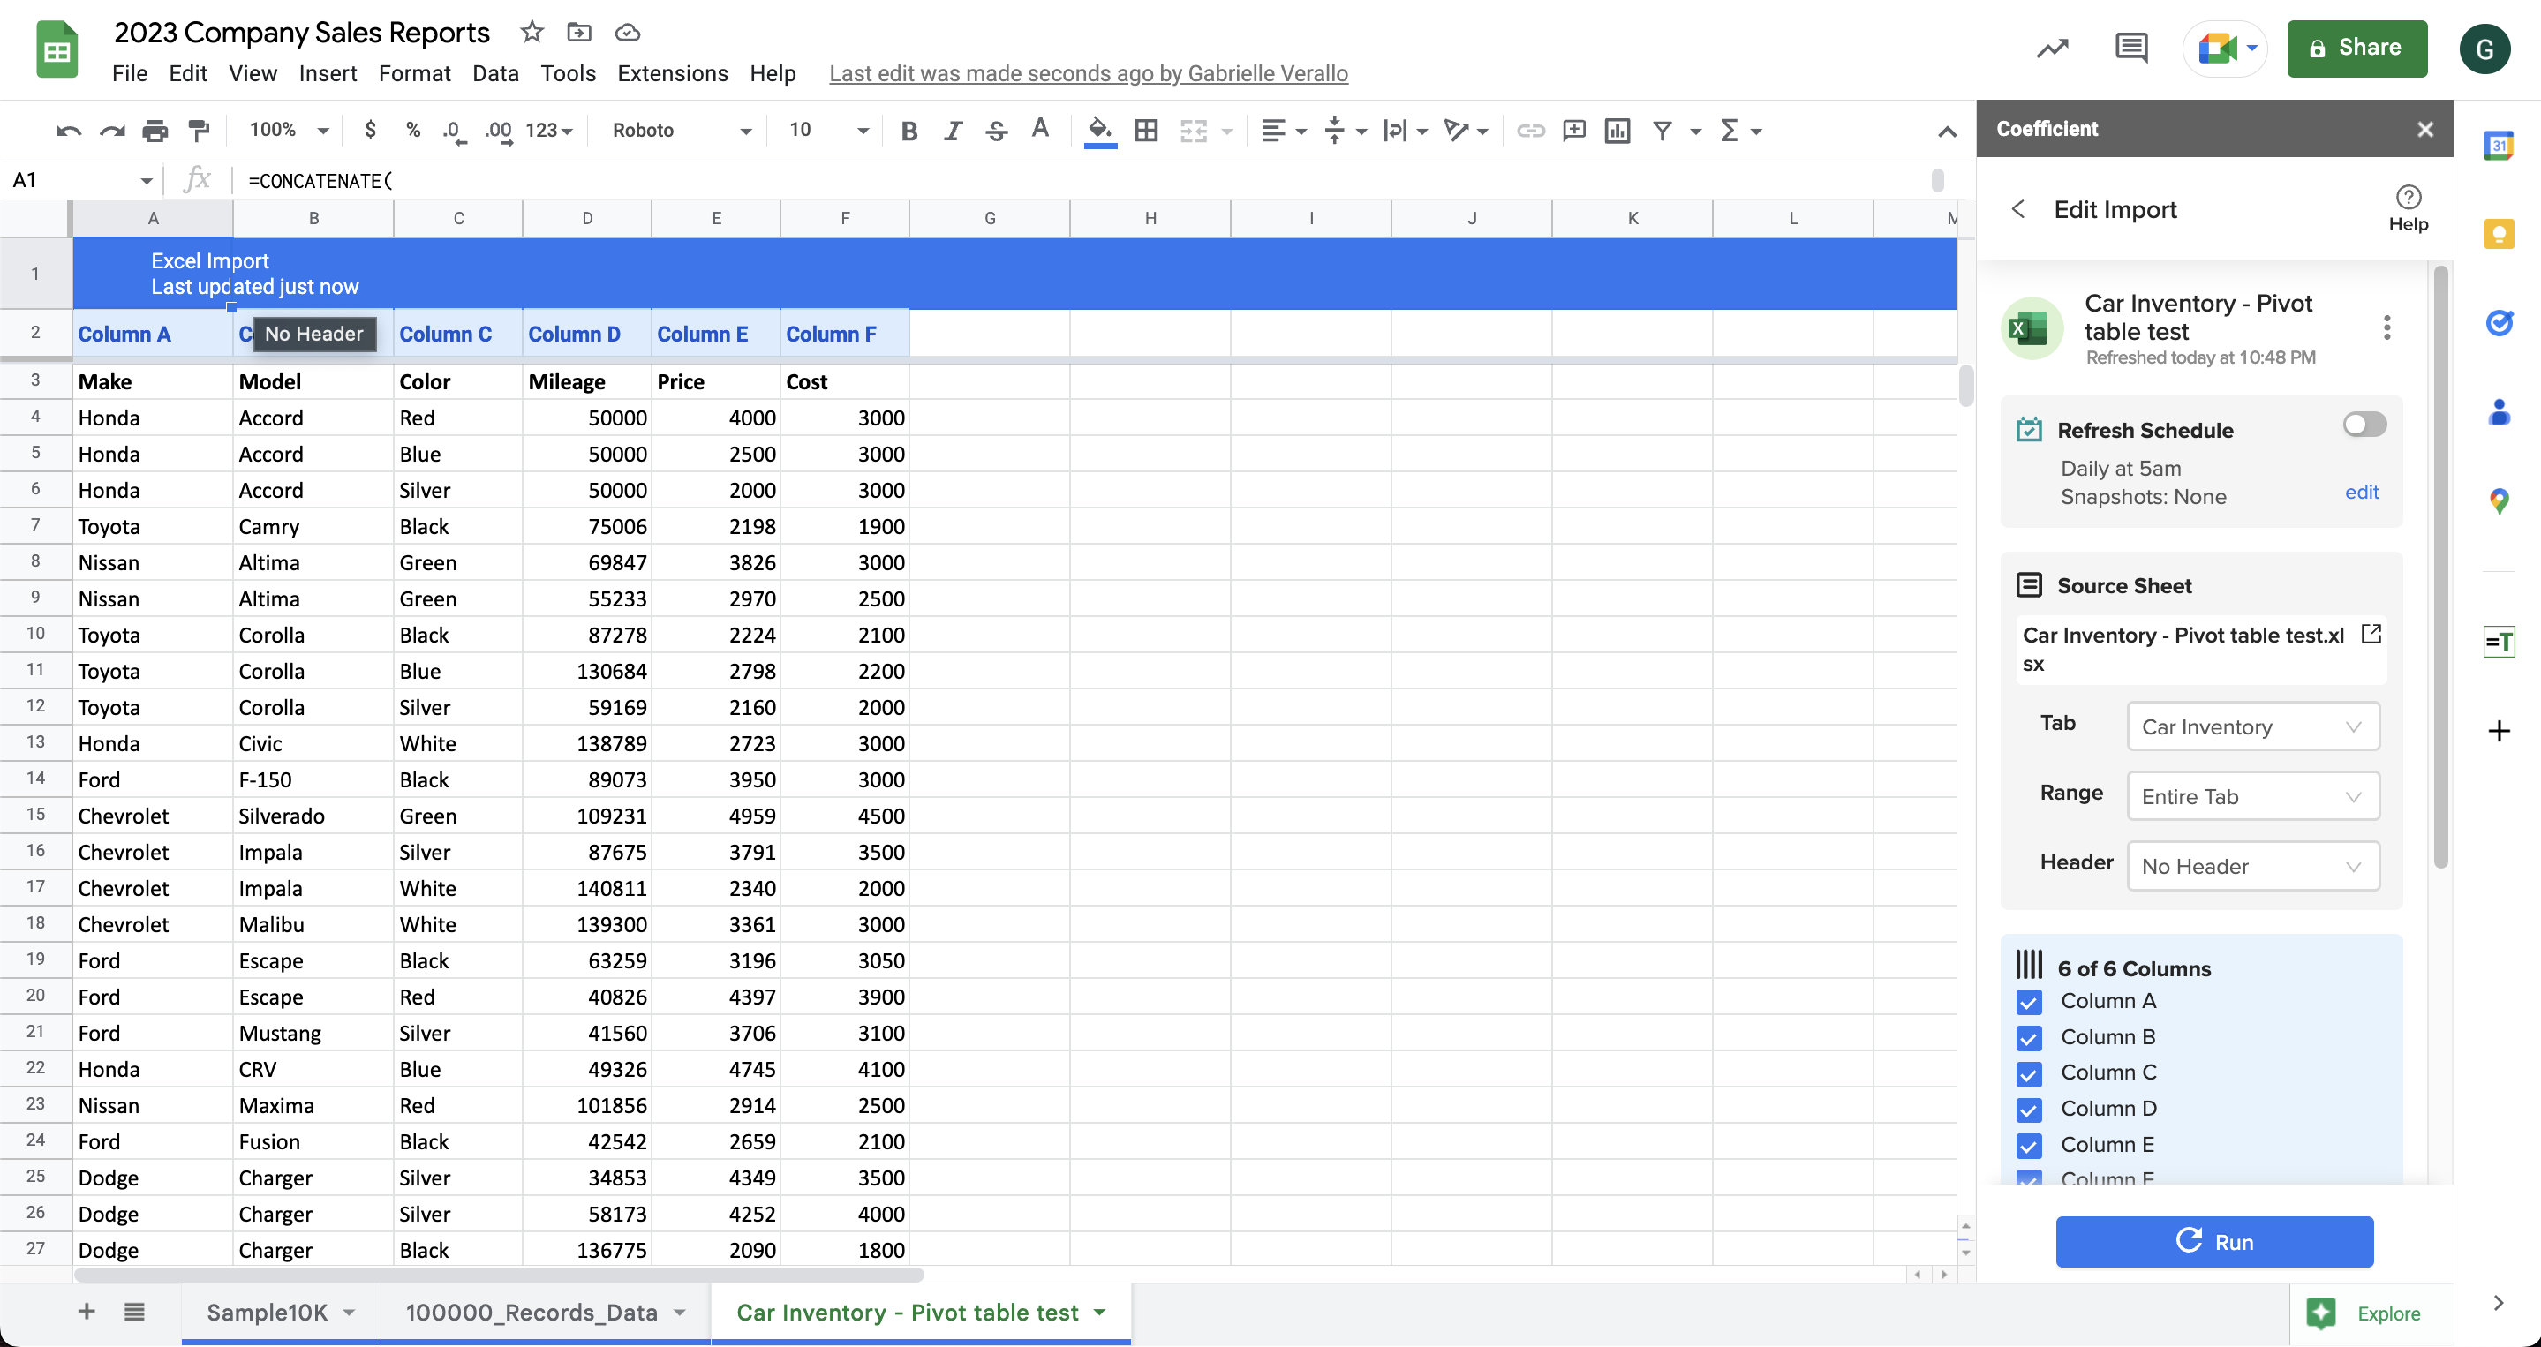Viewport: 2541px width, 1347px height.
Task: Toggle bold formatting
Action: (x=909, y=130)
